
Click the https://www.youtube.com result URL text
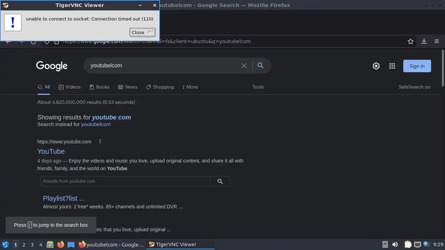(x=64, y=142)
